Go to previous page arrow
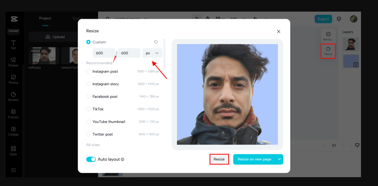 (x=324, y=145)
